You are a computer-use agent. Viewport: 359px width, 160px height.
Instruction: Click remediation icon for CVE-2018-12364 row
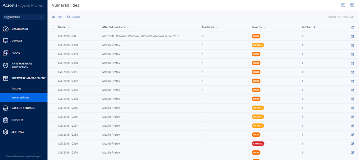click(x=353, y=99)
